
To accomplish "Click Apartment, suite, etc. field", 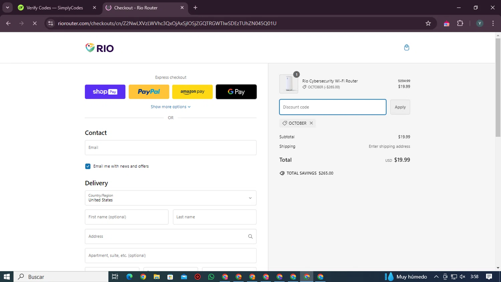I will [x=171, y=256].
